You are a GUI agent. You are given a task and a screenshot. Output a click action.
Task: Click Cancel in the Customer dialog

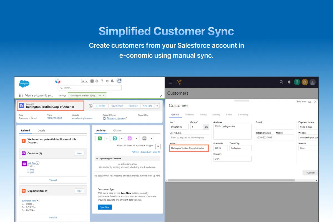tap(310, 173)
